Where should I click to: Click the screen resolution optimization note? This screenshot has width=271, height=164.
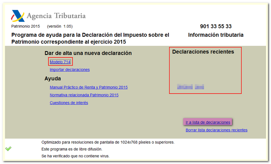(x=108, y=142)
